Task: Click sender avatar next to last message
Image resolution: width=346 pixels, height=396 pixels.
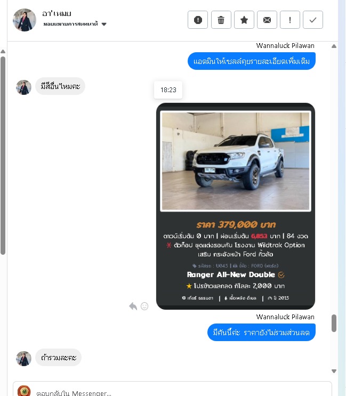Action: tap(24, 358)
